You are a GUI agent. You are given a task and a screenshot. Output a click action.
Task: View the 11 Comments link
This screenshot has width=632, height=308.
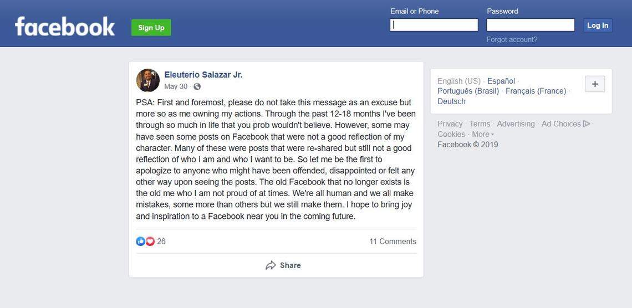(x=393, y=242)
